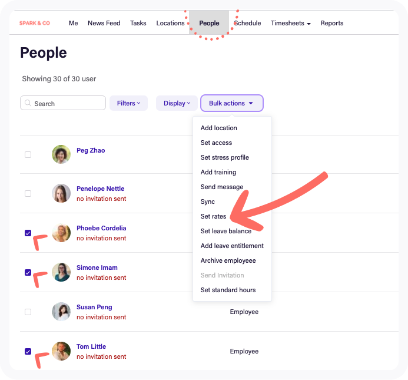Focus the Search input field
The height and width of the screenshot is (380, 408).
[63, 103]
